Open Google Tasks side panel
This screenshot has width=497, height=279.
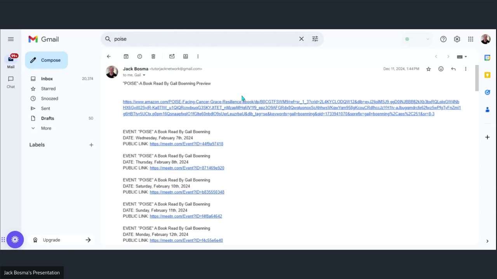pos(487,92)
